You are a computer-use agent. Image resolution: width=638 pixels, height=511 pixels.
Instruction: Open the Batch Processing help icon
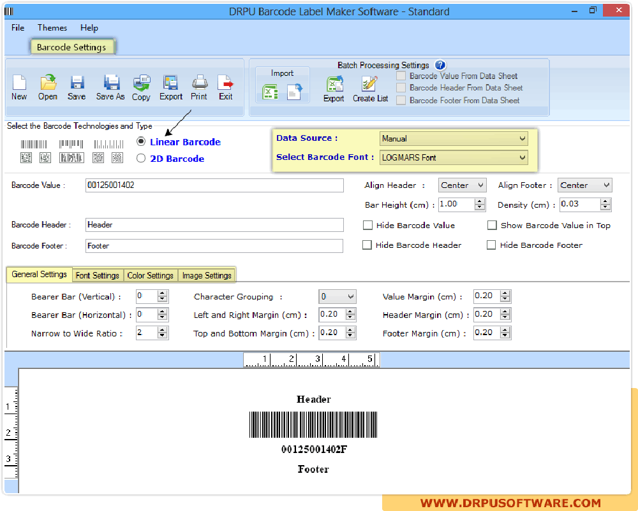click(x=440, y=65)
